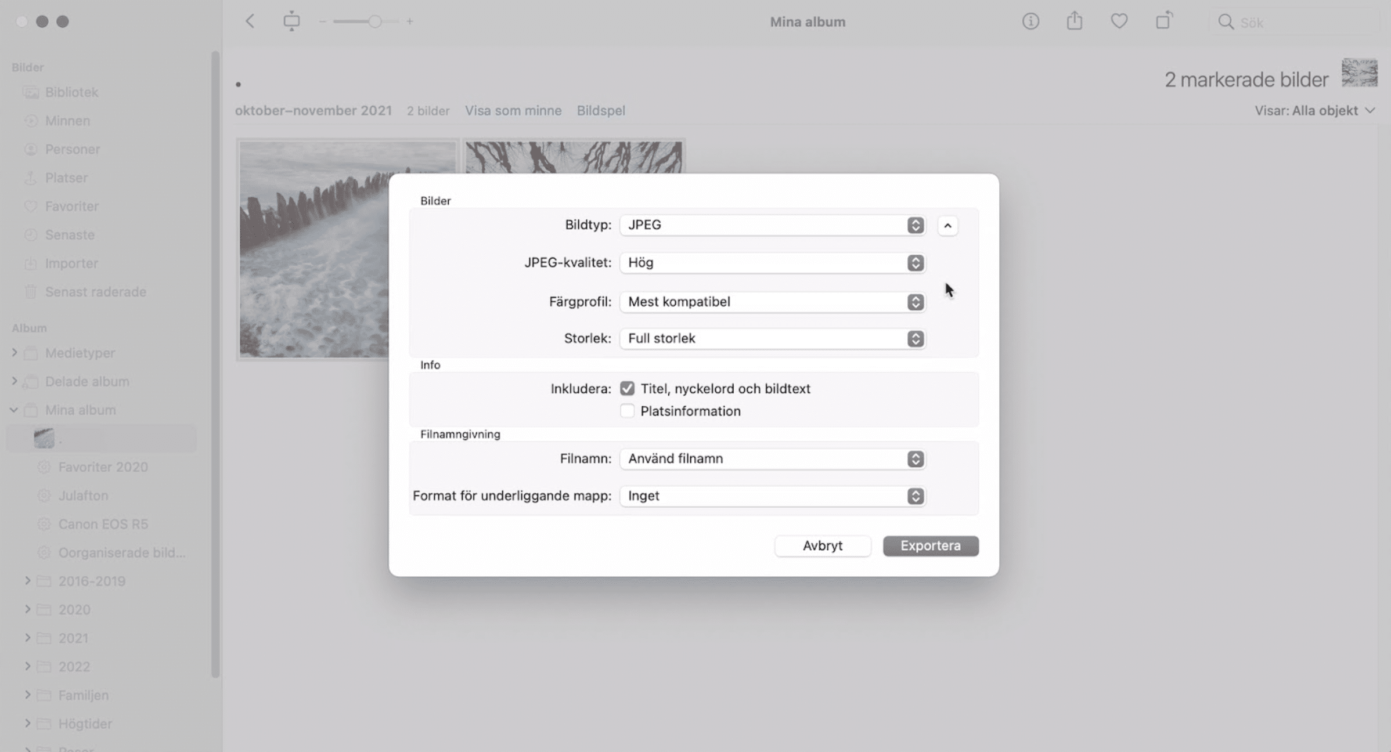
Task: Uncheck Titel, nyckelord och bildtext
Action: [x=628, y=388]
